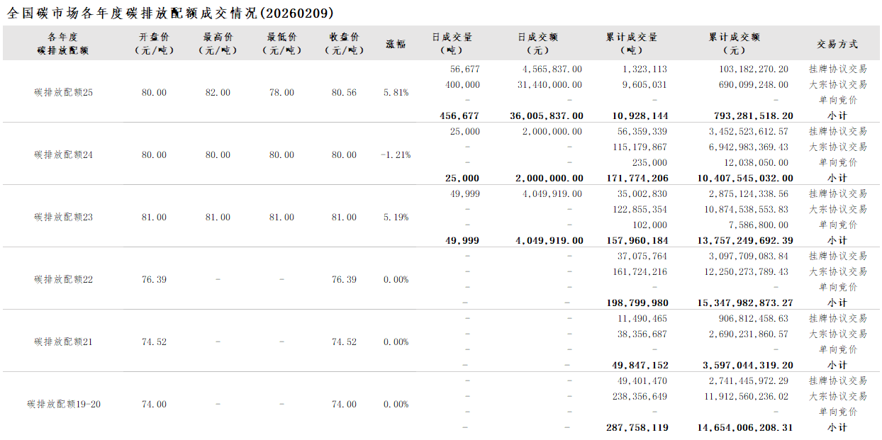Select the 74.52 opening price cell
This screenshot has width=882, height=440.
click(x=154, y=342)
